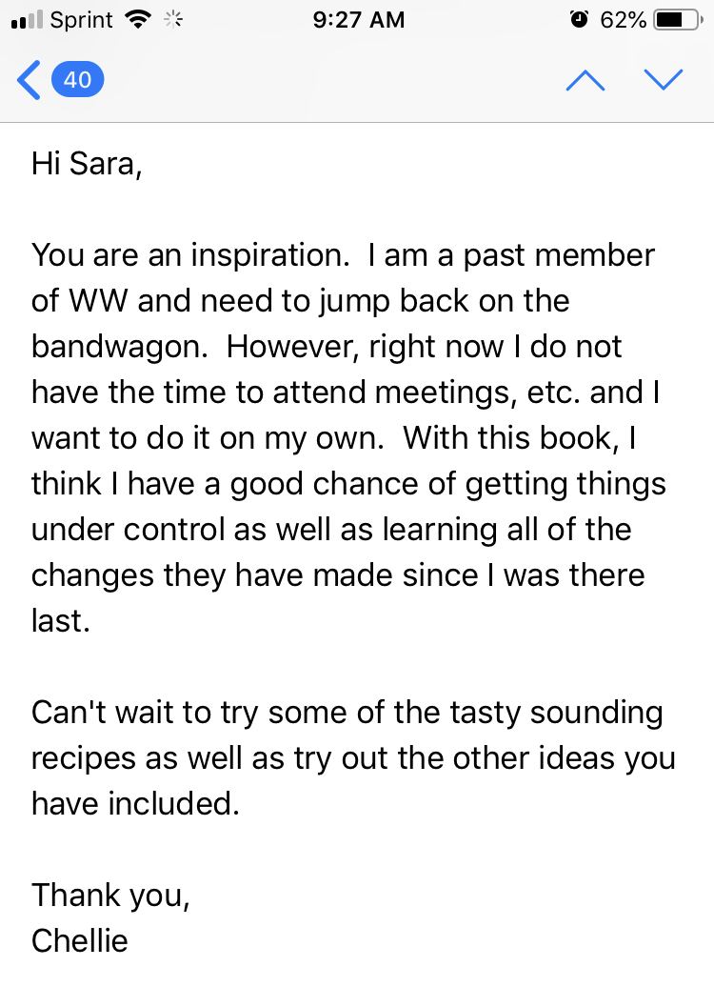Tap the 62% battery percentage
The width and height of the screenshot is (714, 987).
point(623,20)
